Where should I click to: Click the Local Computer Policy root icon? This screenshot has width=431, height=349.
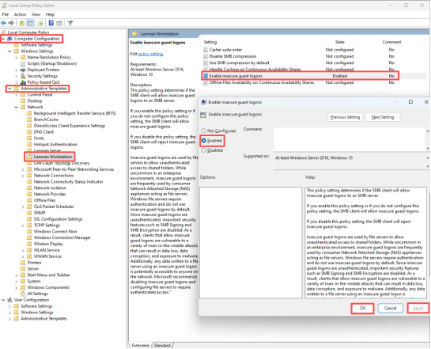(4, 32)
